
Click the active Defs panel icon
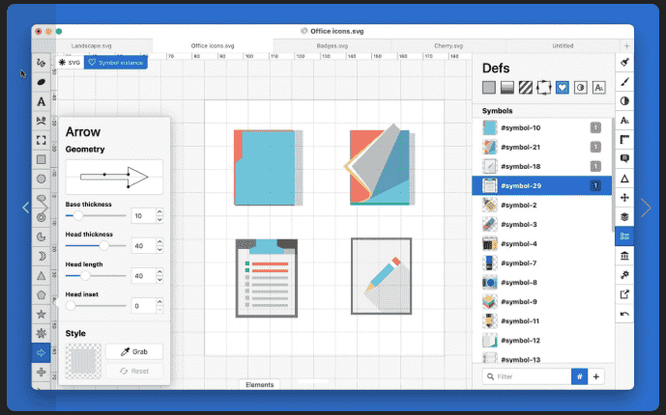point(624,236)
